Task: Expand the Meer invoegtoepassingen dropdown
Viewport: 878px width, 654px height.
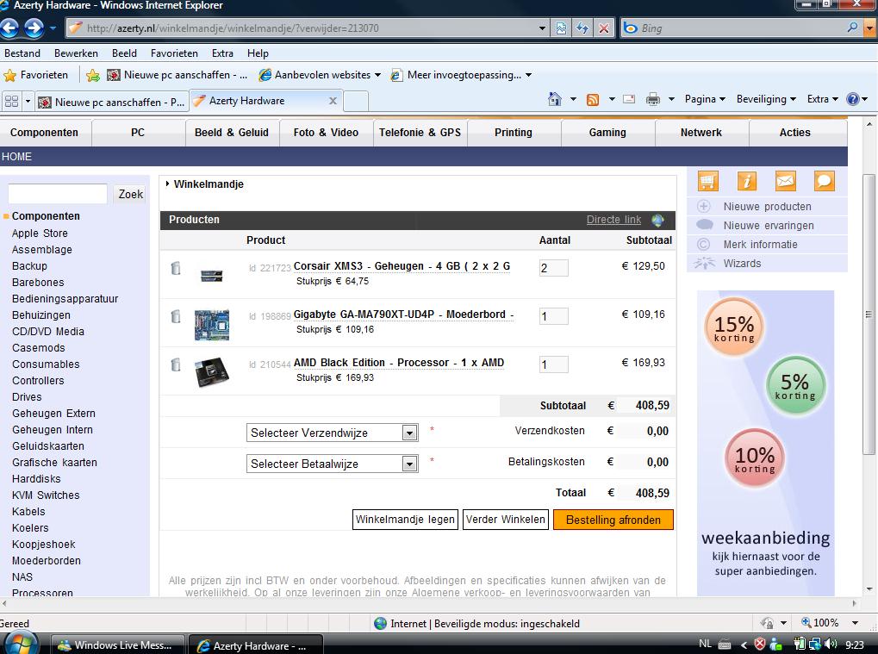Action: coord(528,75)
